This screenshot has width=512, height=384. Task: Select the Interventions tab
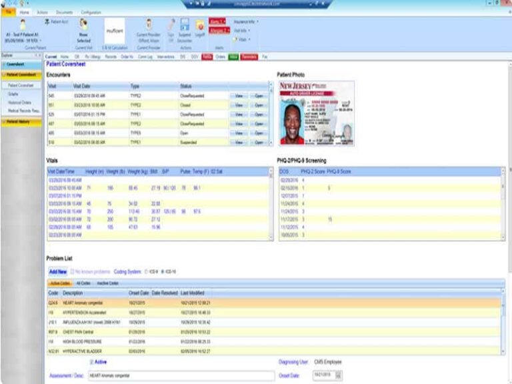[166, 57]
